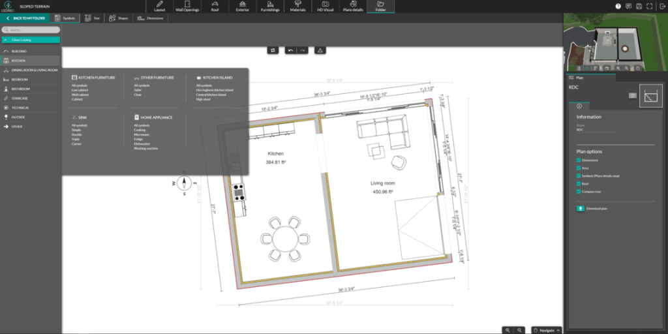Click the Cedreo logo

(x=8, y=7)
